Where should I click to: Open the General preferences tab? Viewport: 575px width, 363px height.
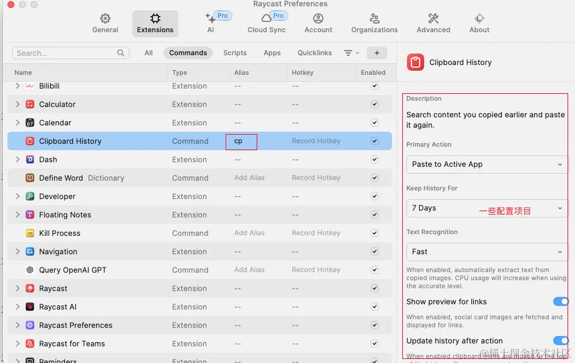click(x=105, y=24)
